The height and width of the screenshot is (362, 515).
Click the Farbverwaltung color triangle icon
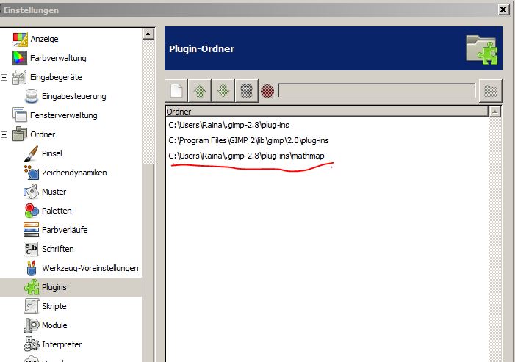[19, 58]
